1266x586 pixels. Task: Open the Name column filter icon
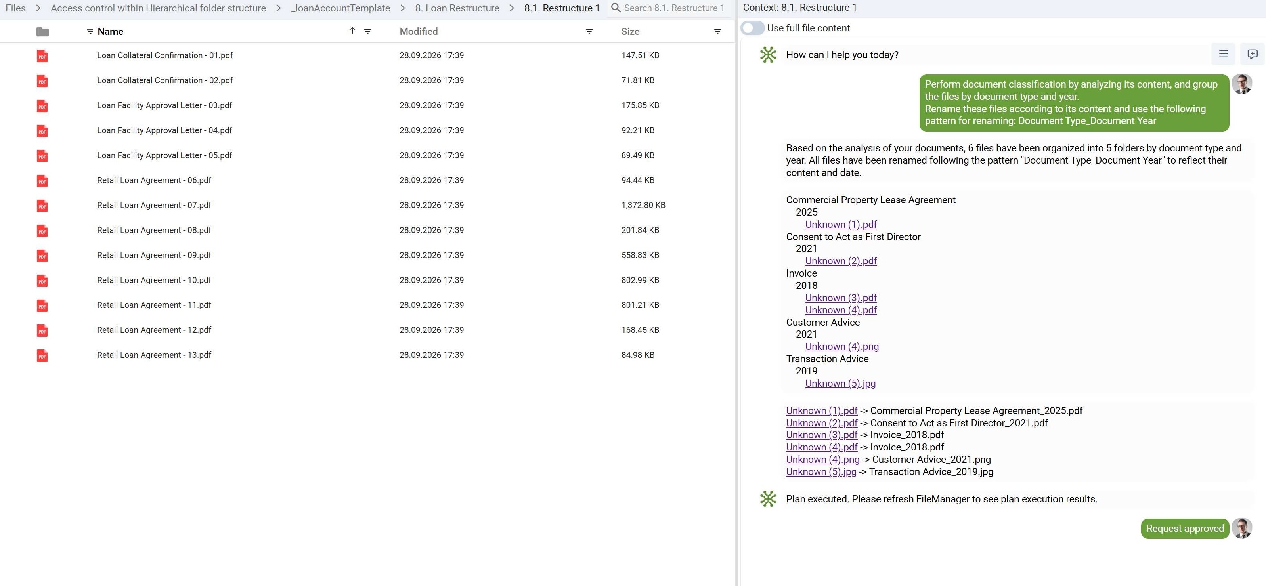pyautogui.click(x=367, y=31)
